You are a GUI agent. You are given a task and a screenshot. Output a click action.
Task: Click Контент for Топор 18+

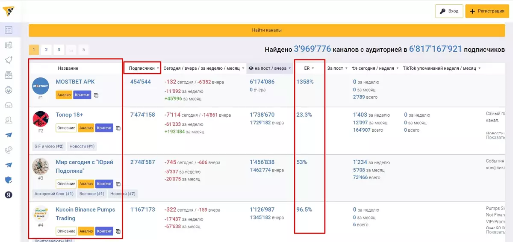pyautogui.click(x=104, y=128)
